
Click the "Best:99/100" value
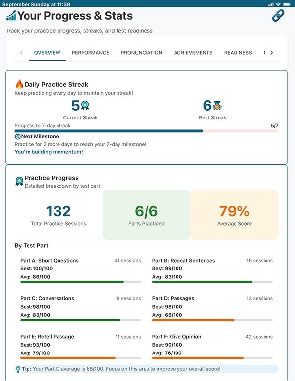click(167, 268)
